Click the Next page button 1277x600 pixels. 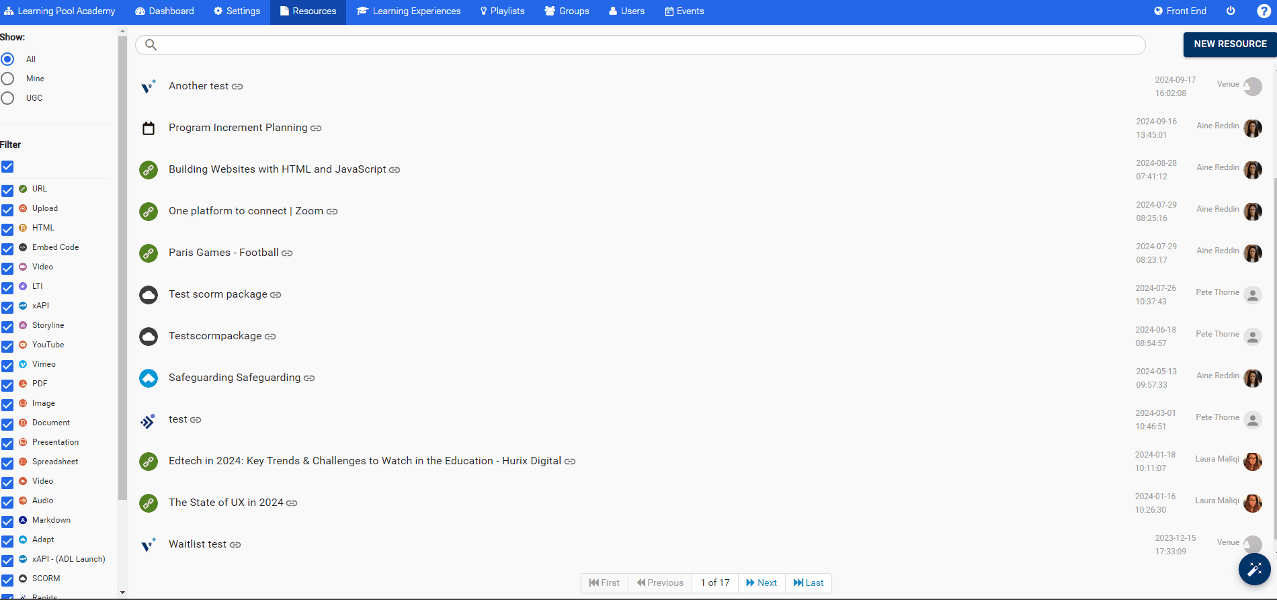click(x=761, y=583)
